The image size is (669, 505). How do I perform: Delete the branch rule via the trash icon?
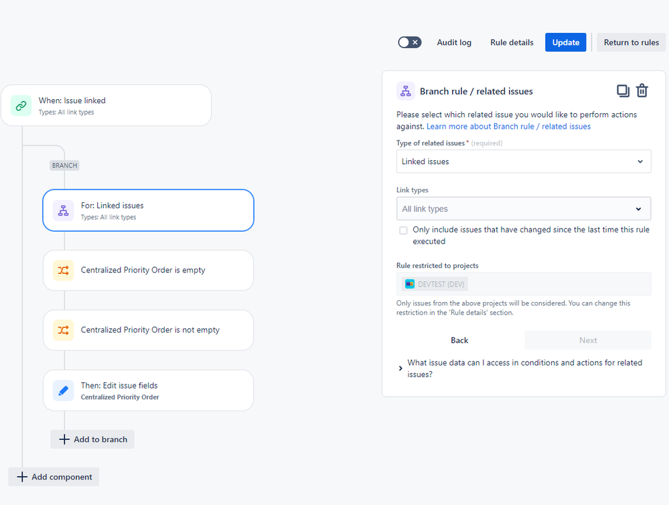642,90
